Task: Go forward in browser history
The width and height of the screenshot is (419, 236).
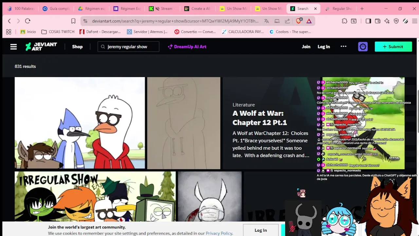Action: (x=18, y=21)
